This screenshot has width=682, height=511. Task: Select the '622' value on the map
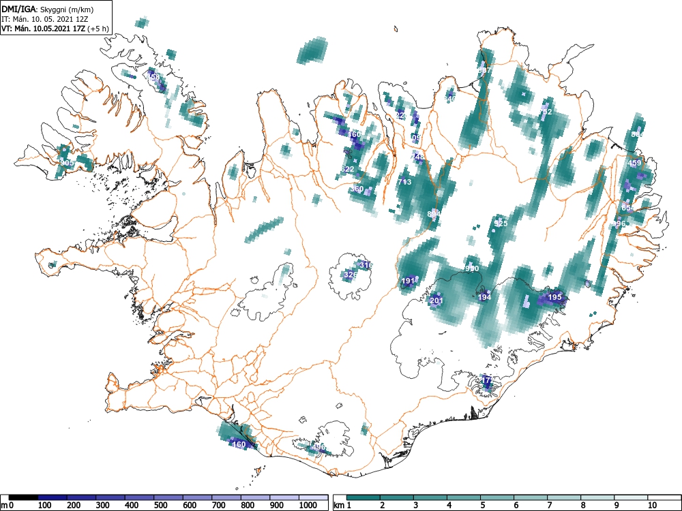tap(348, 169)
